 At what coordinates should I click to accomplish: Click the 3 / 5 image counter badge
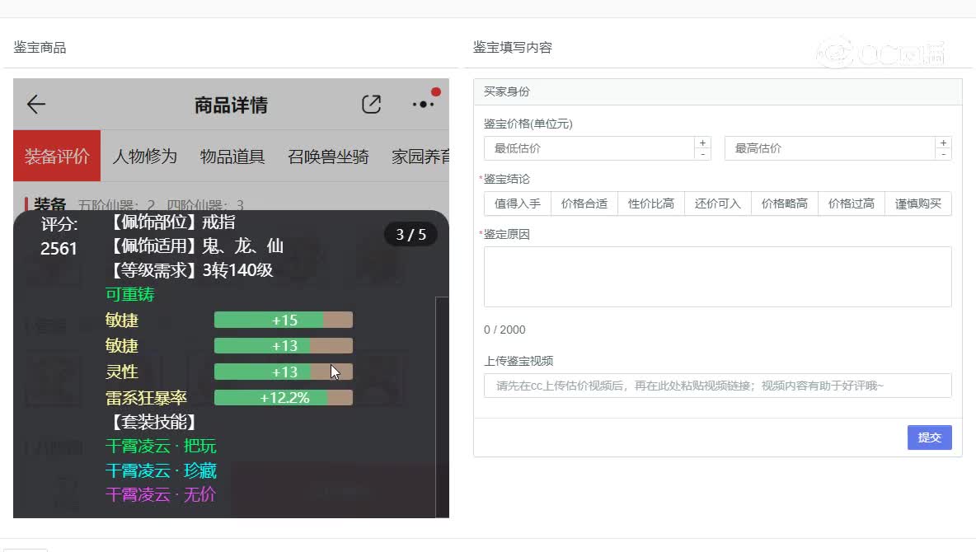tap(411, 235)
